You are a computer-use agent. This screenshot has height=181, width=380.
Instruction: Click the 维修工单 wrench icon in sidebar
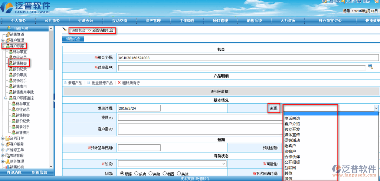8,150
